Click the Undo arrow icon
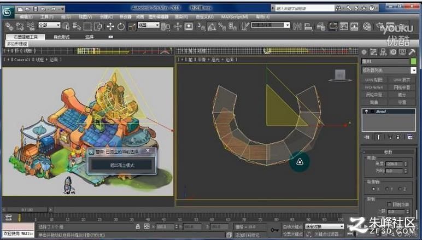Viewport: 422px width, 240px height. pos(43,9)
